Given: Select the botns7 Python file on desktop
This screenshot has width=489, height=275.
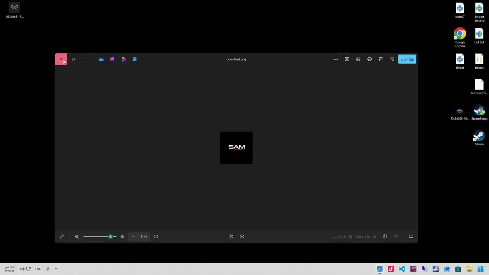Looking at the screenshot, I should point(460,11).
